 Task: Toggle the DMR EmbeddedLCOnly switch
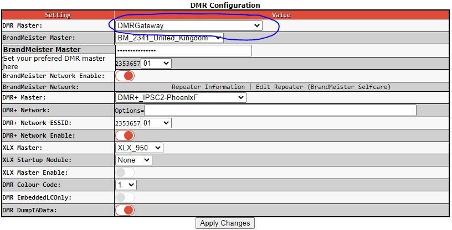pyautogui.click(x=125, y=197)
